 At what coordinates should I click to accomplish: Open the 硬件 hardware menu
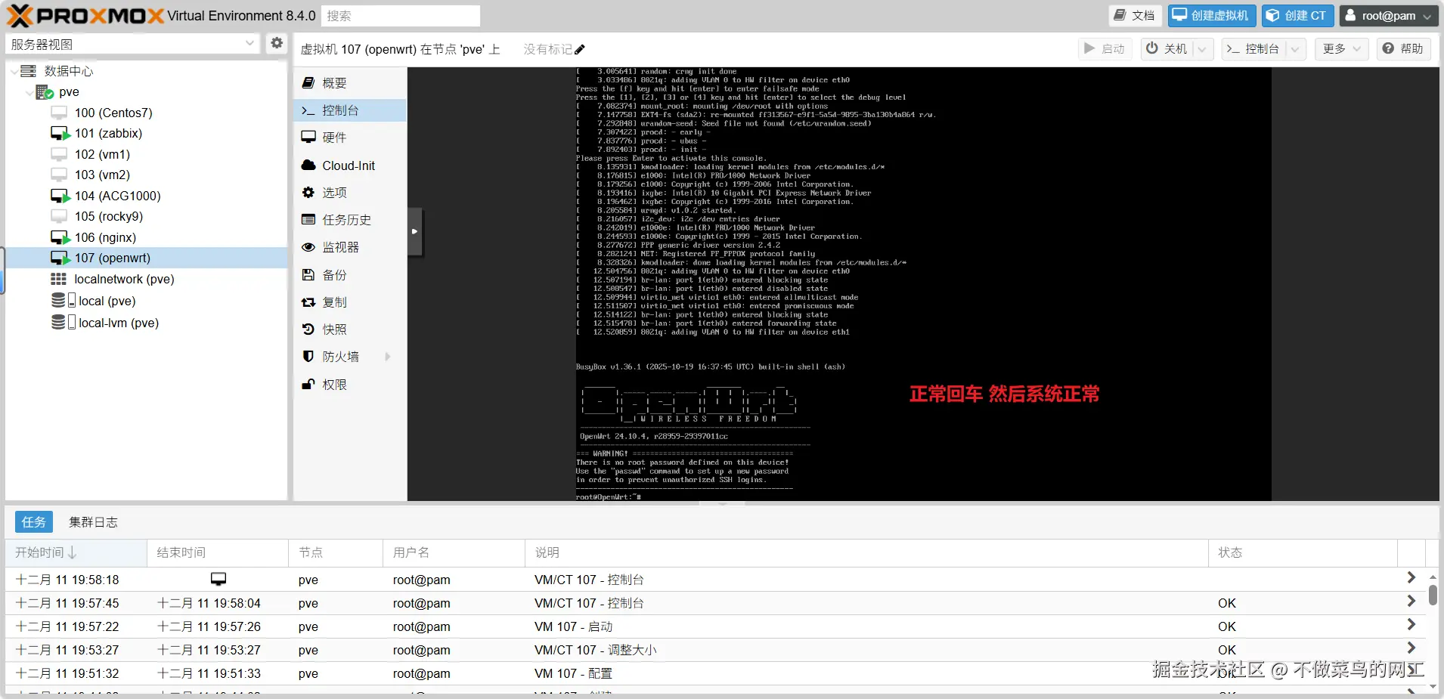pyautogui.click(x=350, y=138)
